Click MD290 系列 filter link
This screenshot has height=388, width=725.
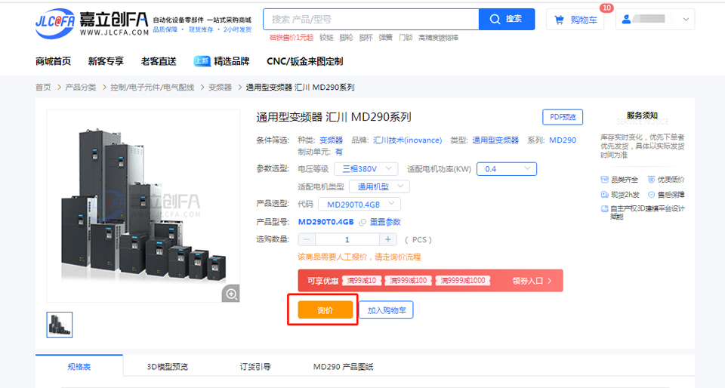pos(563,140)
